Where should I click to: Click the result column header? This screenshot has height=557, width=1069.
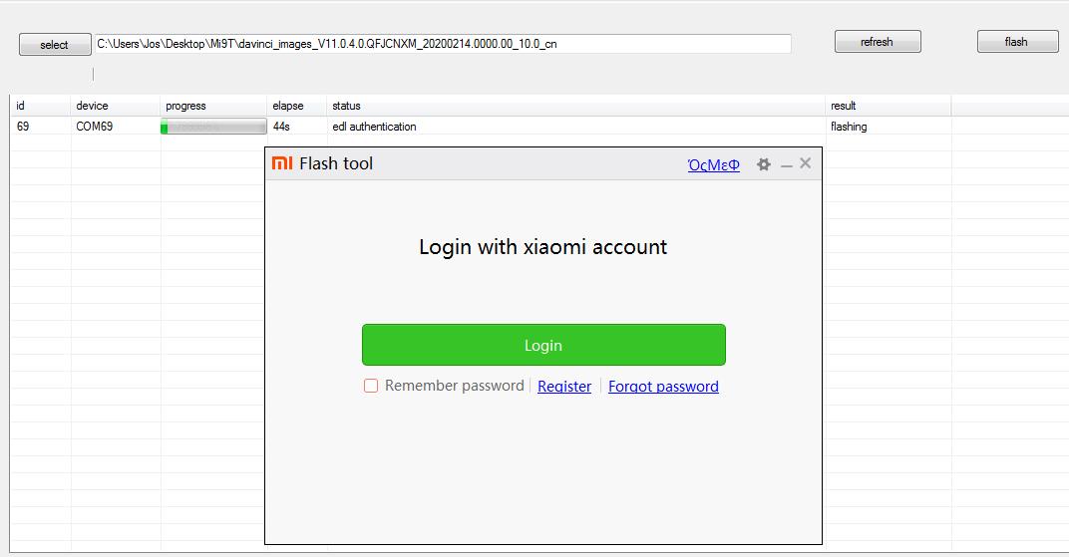(x=889, y=106)
